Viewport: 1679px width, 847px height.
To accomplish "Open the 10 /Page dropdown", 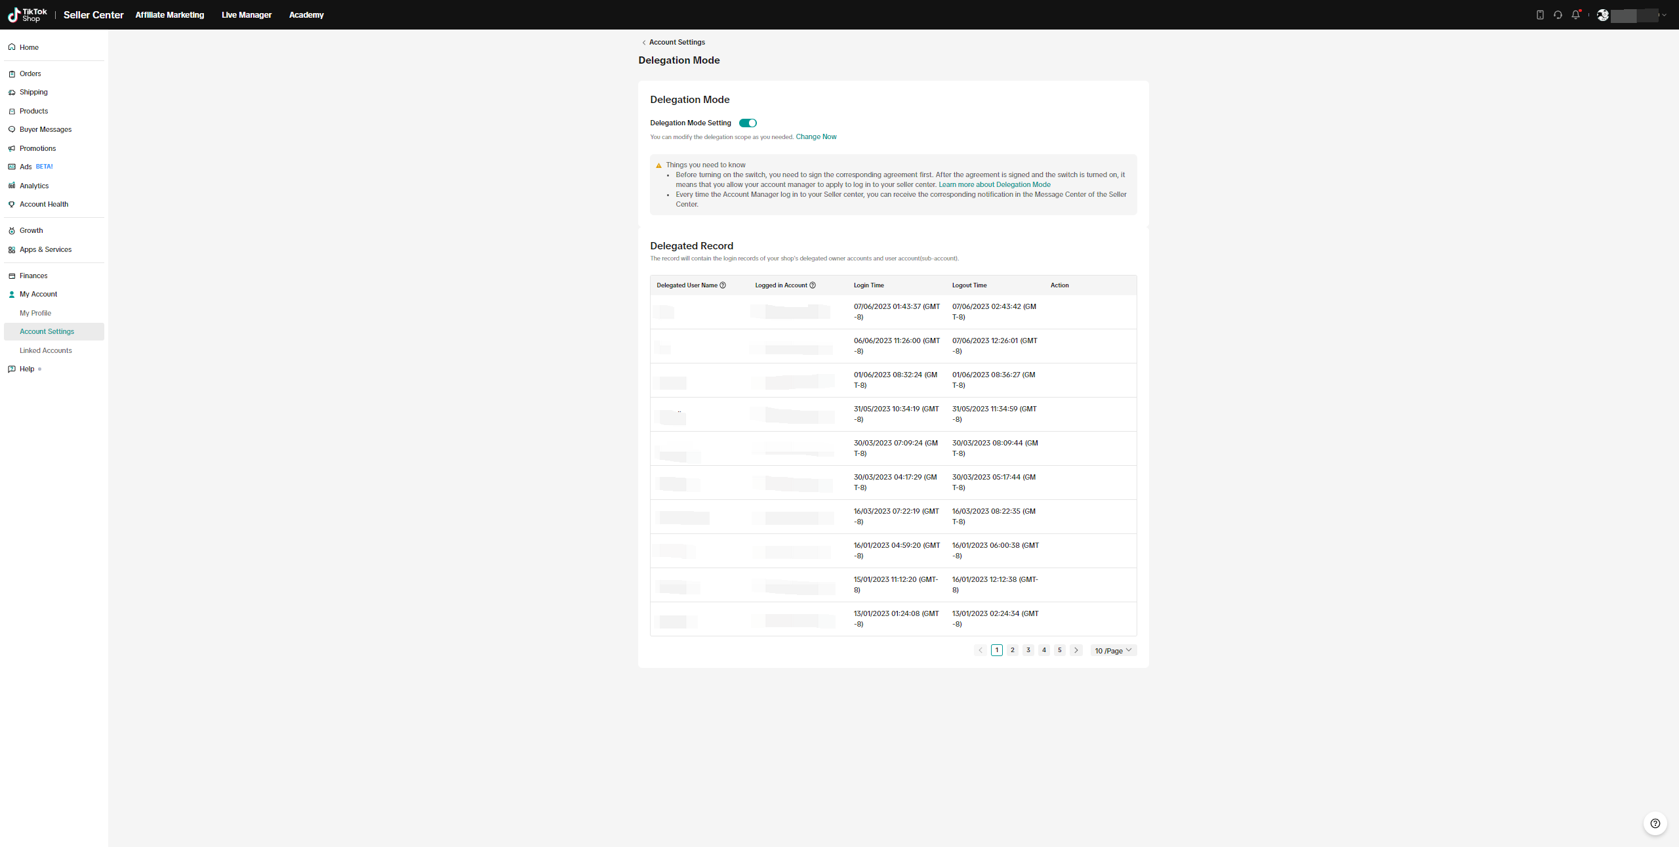I will [1113, 650].
